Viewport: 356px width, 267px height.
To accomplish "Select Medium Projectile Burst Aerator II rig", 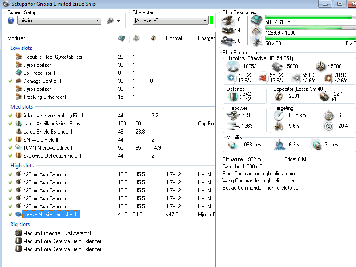I will [58, 233].
